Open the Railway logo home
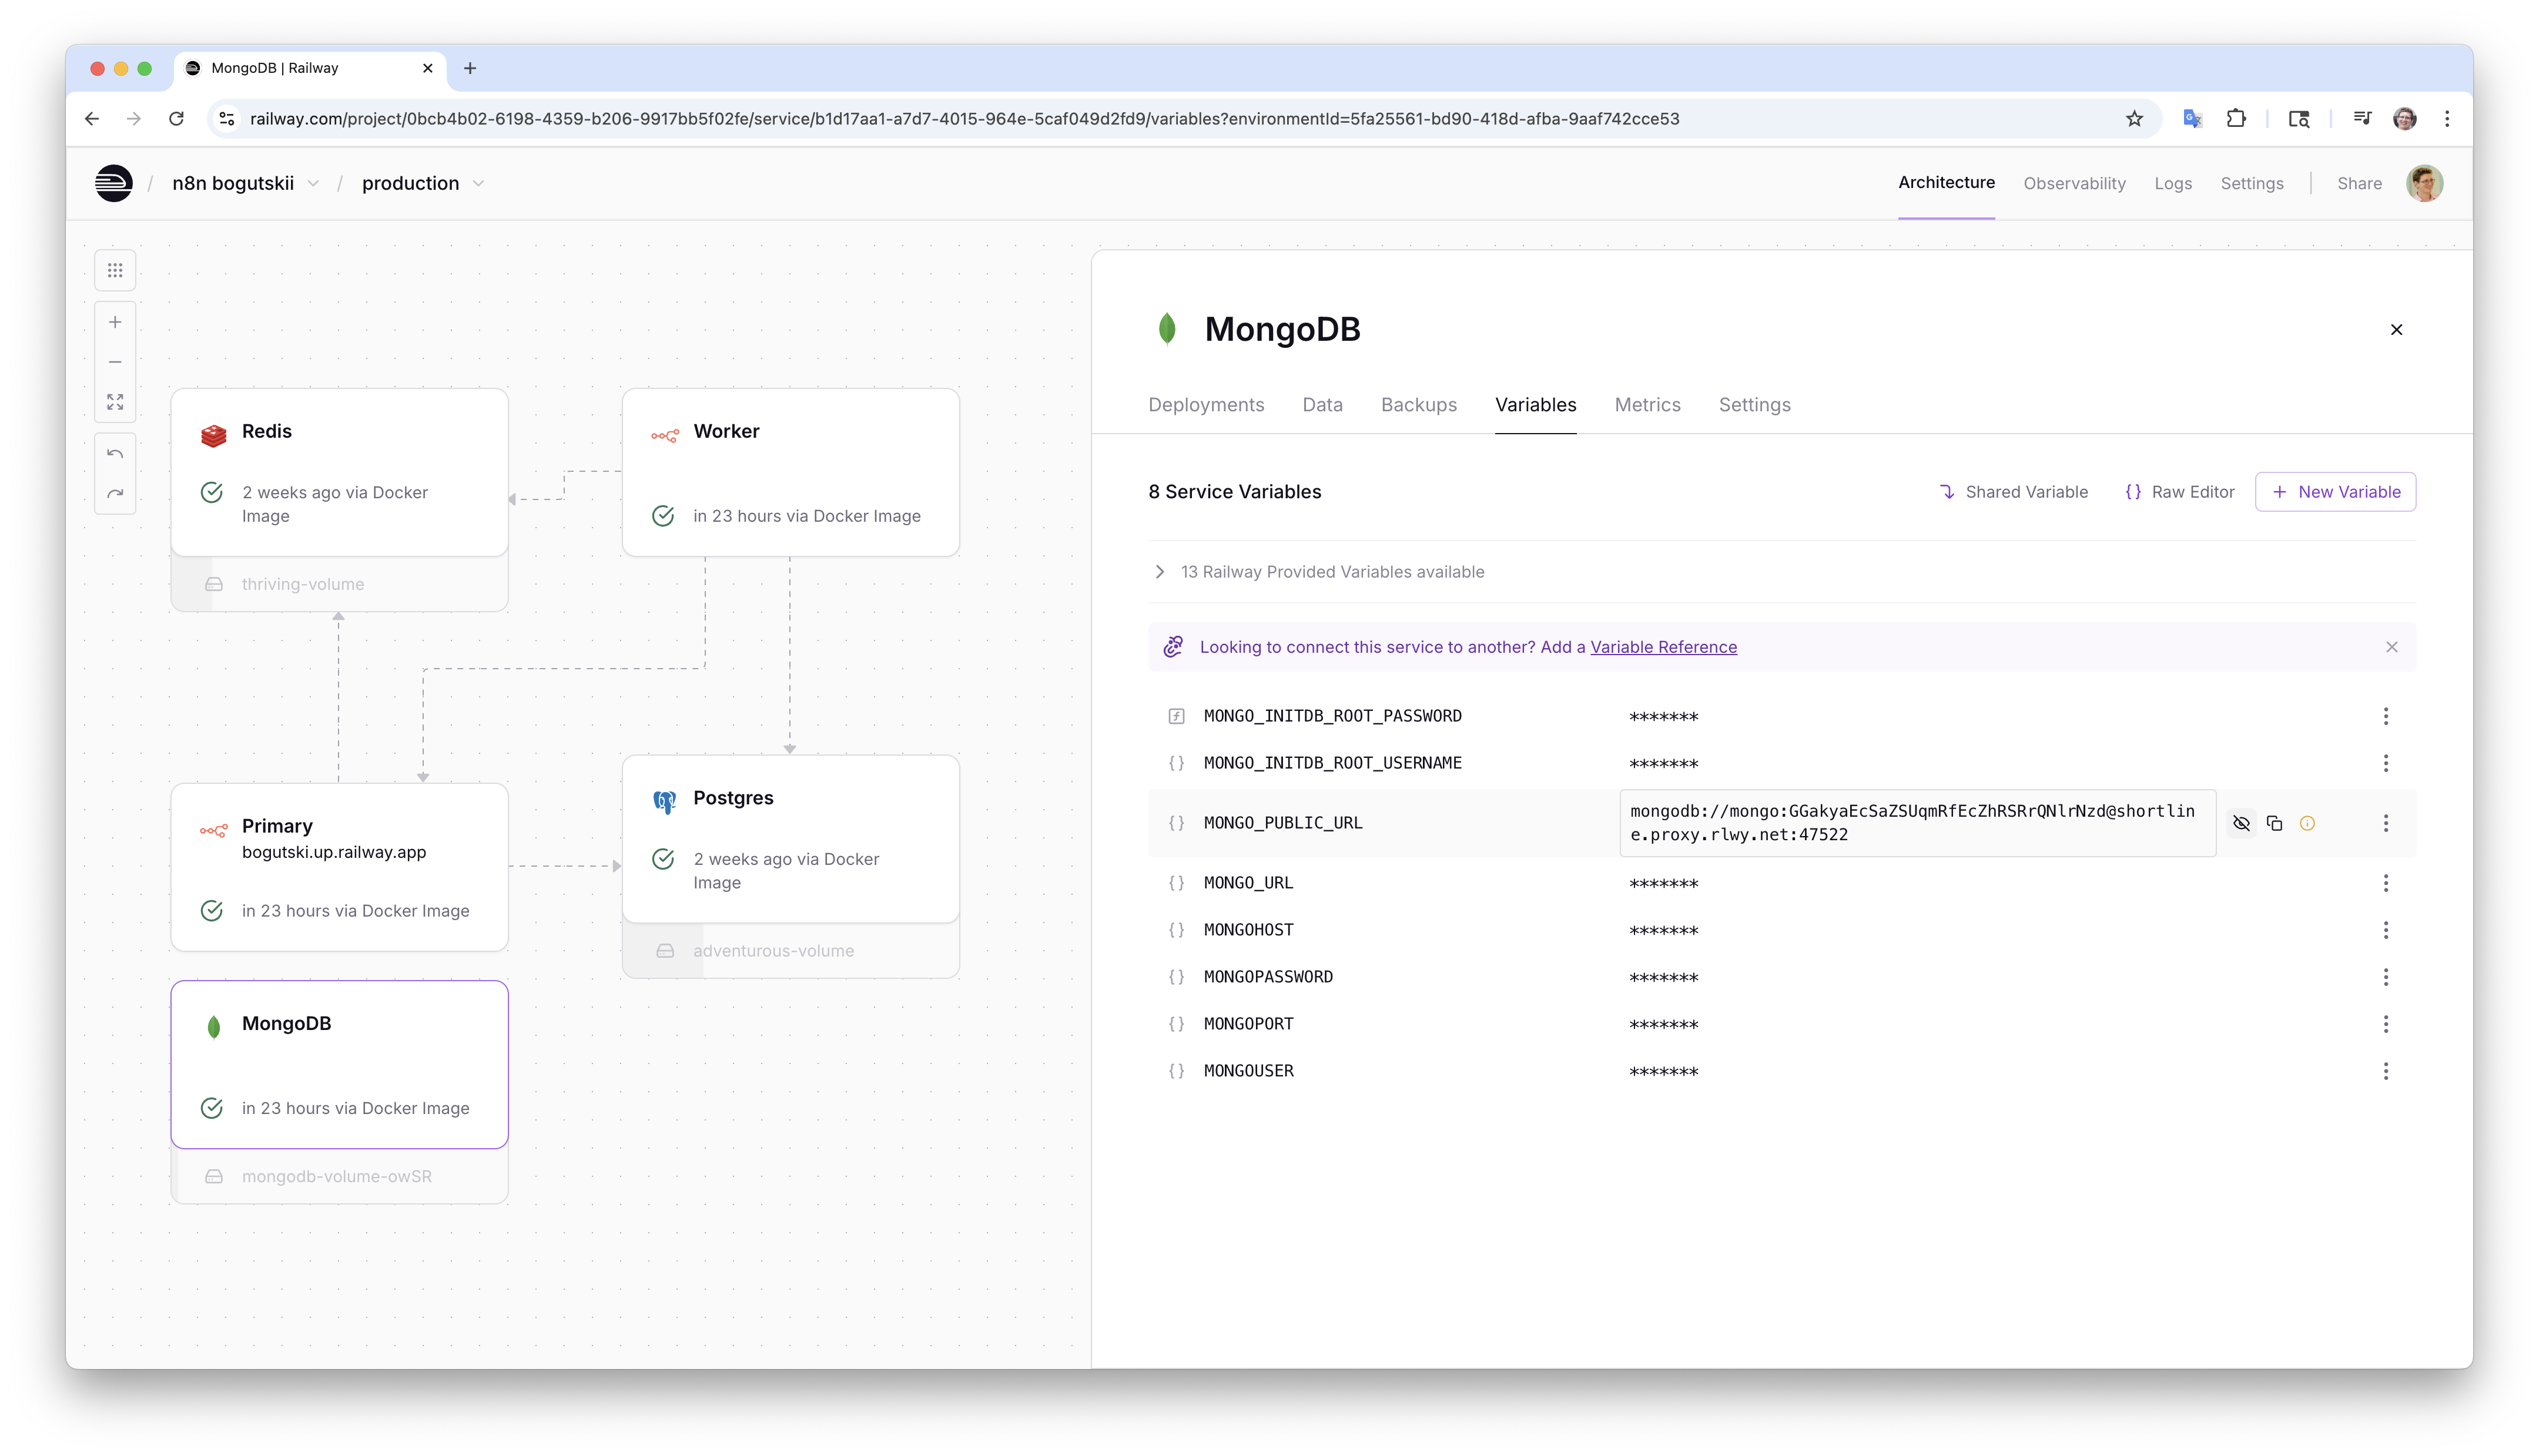 pyautogui.click(x=114, y=183)
